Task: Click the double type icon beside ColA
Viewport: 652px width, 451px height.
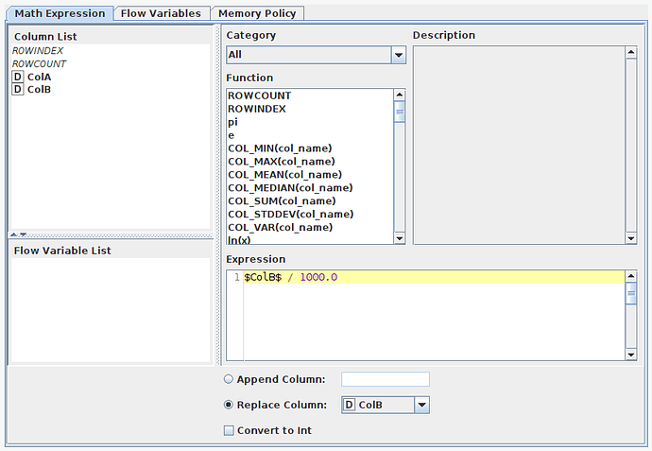Action: (x=17, y=77)
